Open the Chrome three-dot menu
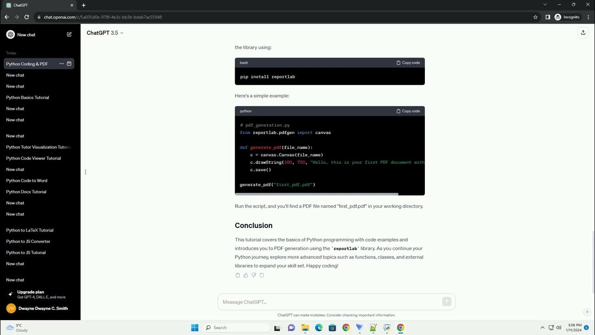The image size is (595, 335). [588, 17]
